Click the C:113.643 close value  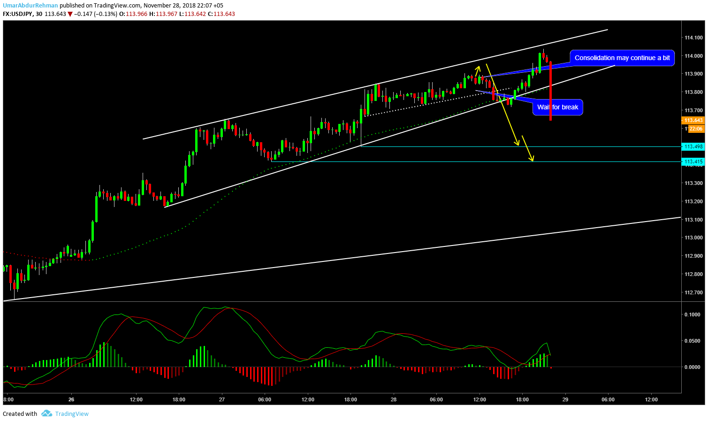click(x=221, y=14)
